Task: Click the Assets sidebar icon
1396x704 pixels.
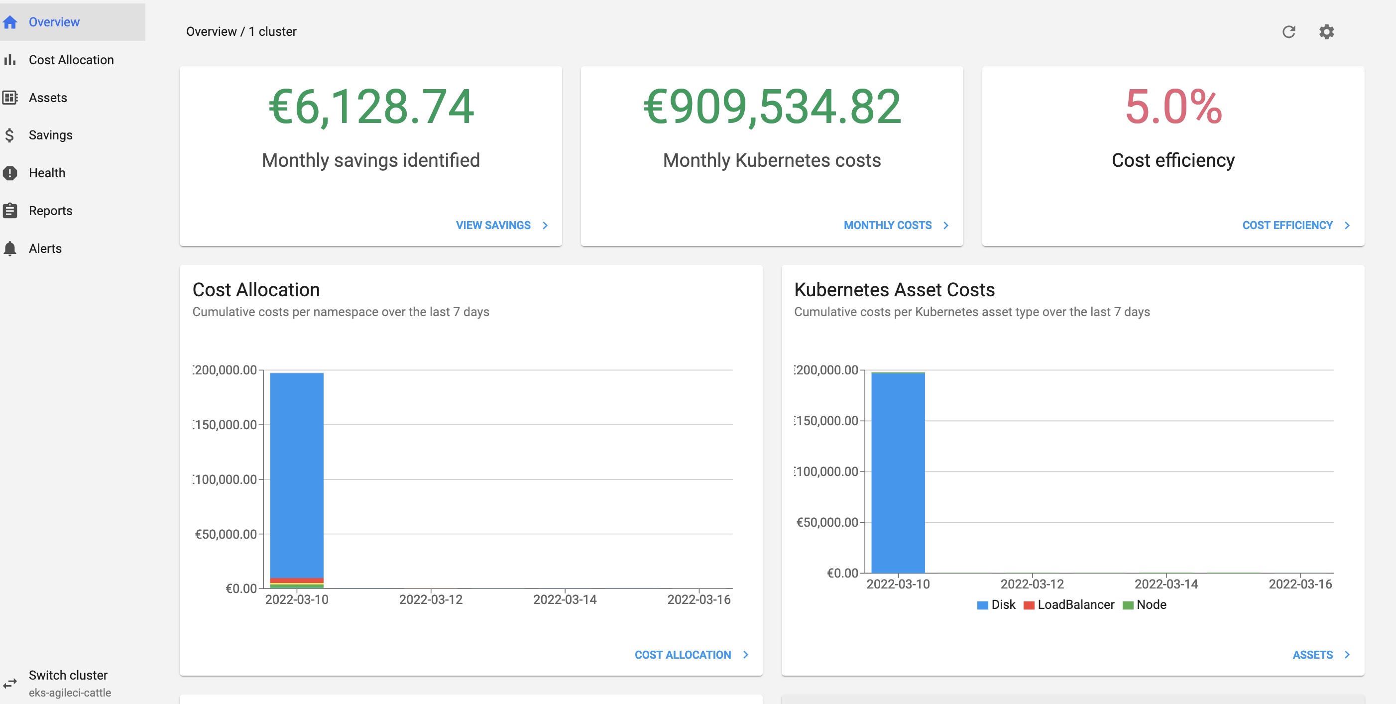Action: [10, 98]
